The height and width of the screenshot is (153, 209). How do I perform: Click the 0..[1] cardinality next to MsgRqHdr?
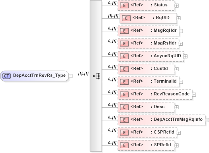click(112, 29)
